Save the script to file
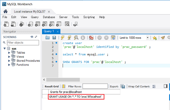 coord(54,38)
